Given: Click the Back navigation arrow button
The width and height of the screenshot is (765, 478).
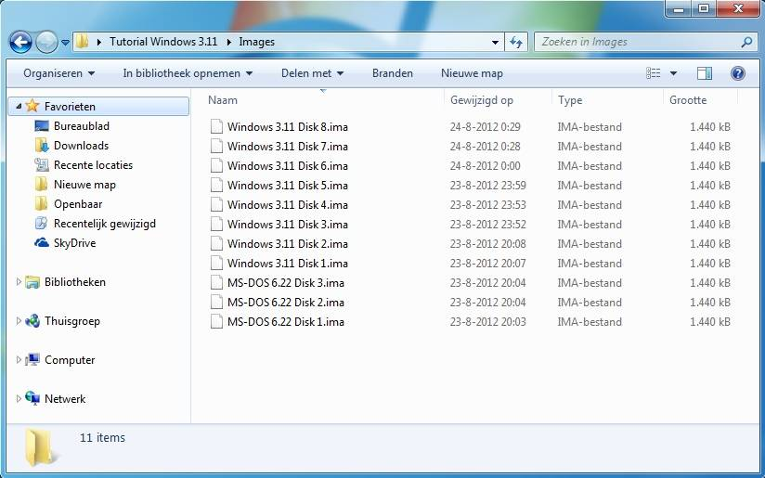Looking at the screenshot, I should click(x=21, y=42).
